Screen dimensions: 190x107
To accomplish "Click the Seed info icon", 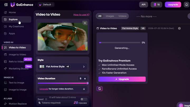I will 46,99.
